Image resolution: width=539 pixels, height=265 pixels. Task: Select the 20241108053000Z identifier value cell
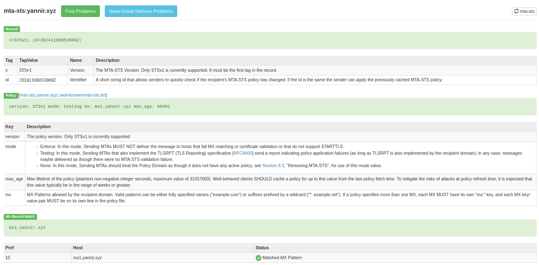point(37,80)
